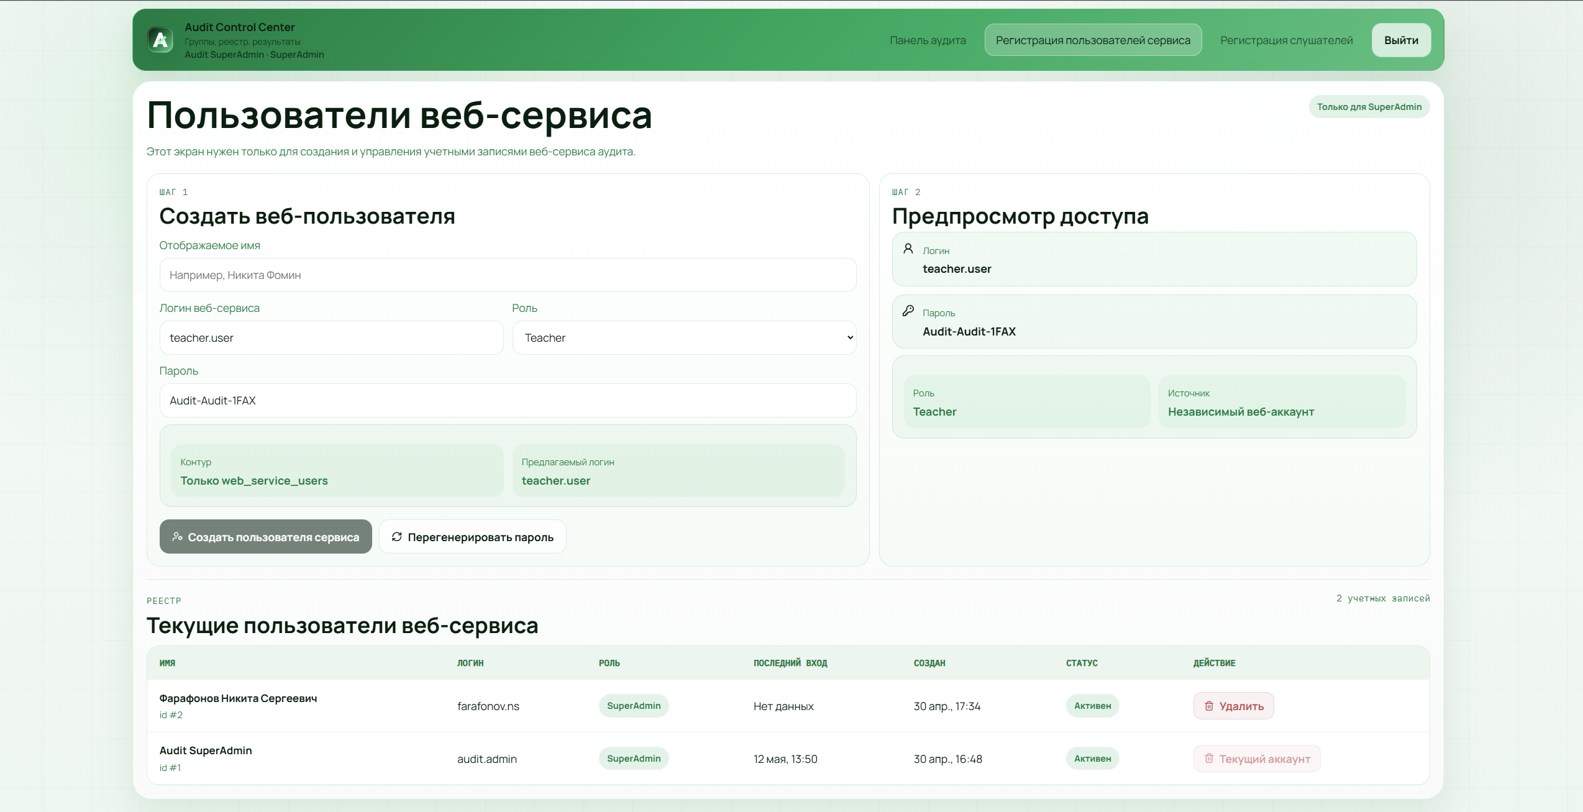Click the СОЗДАН column header

(929, 663)
